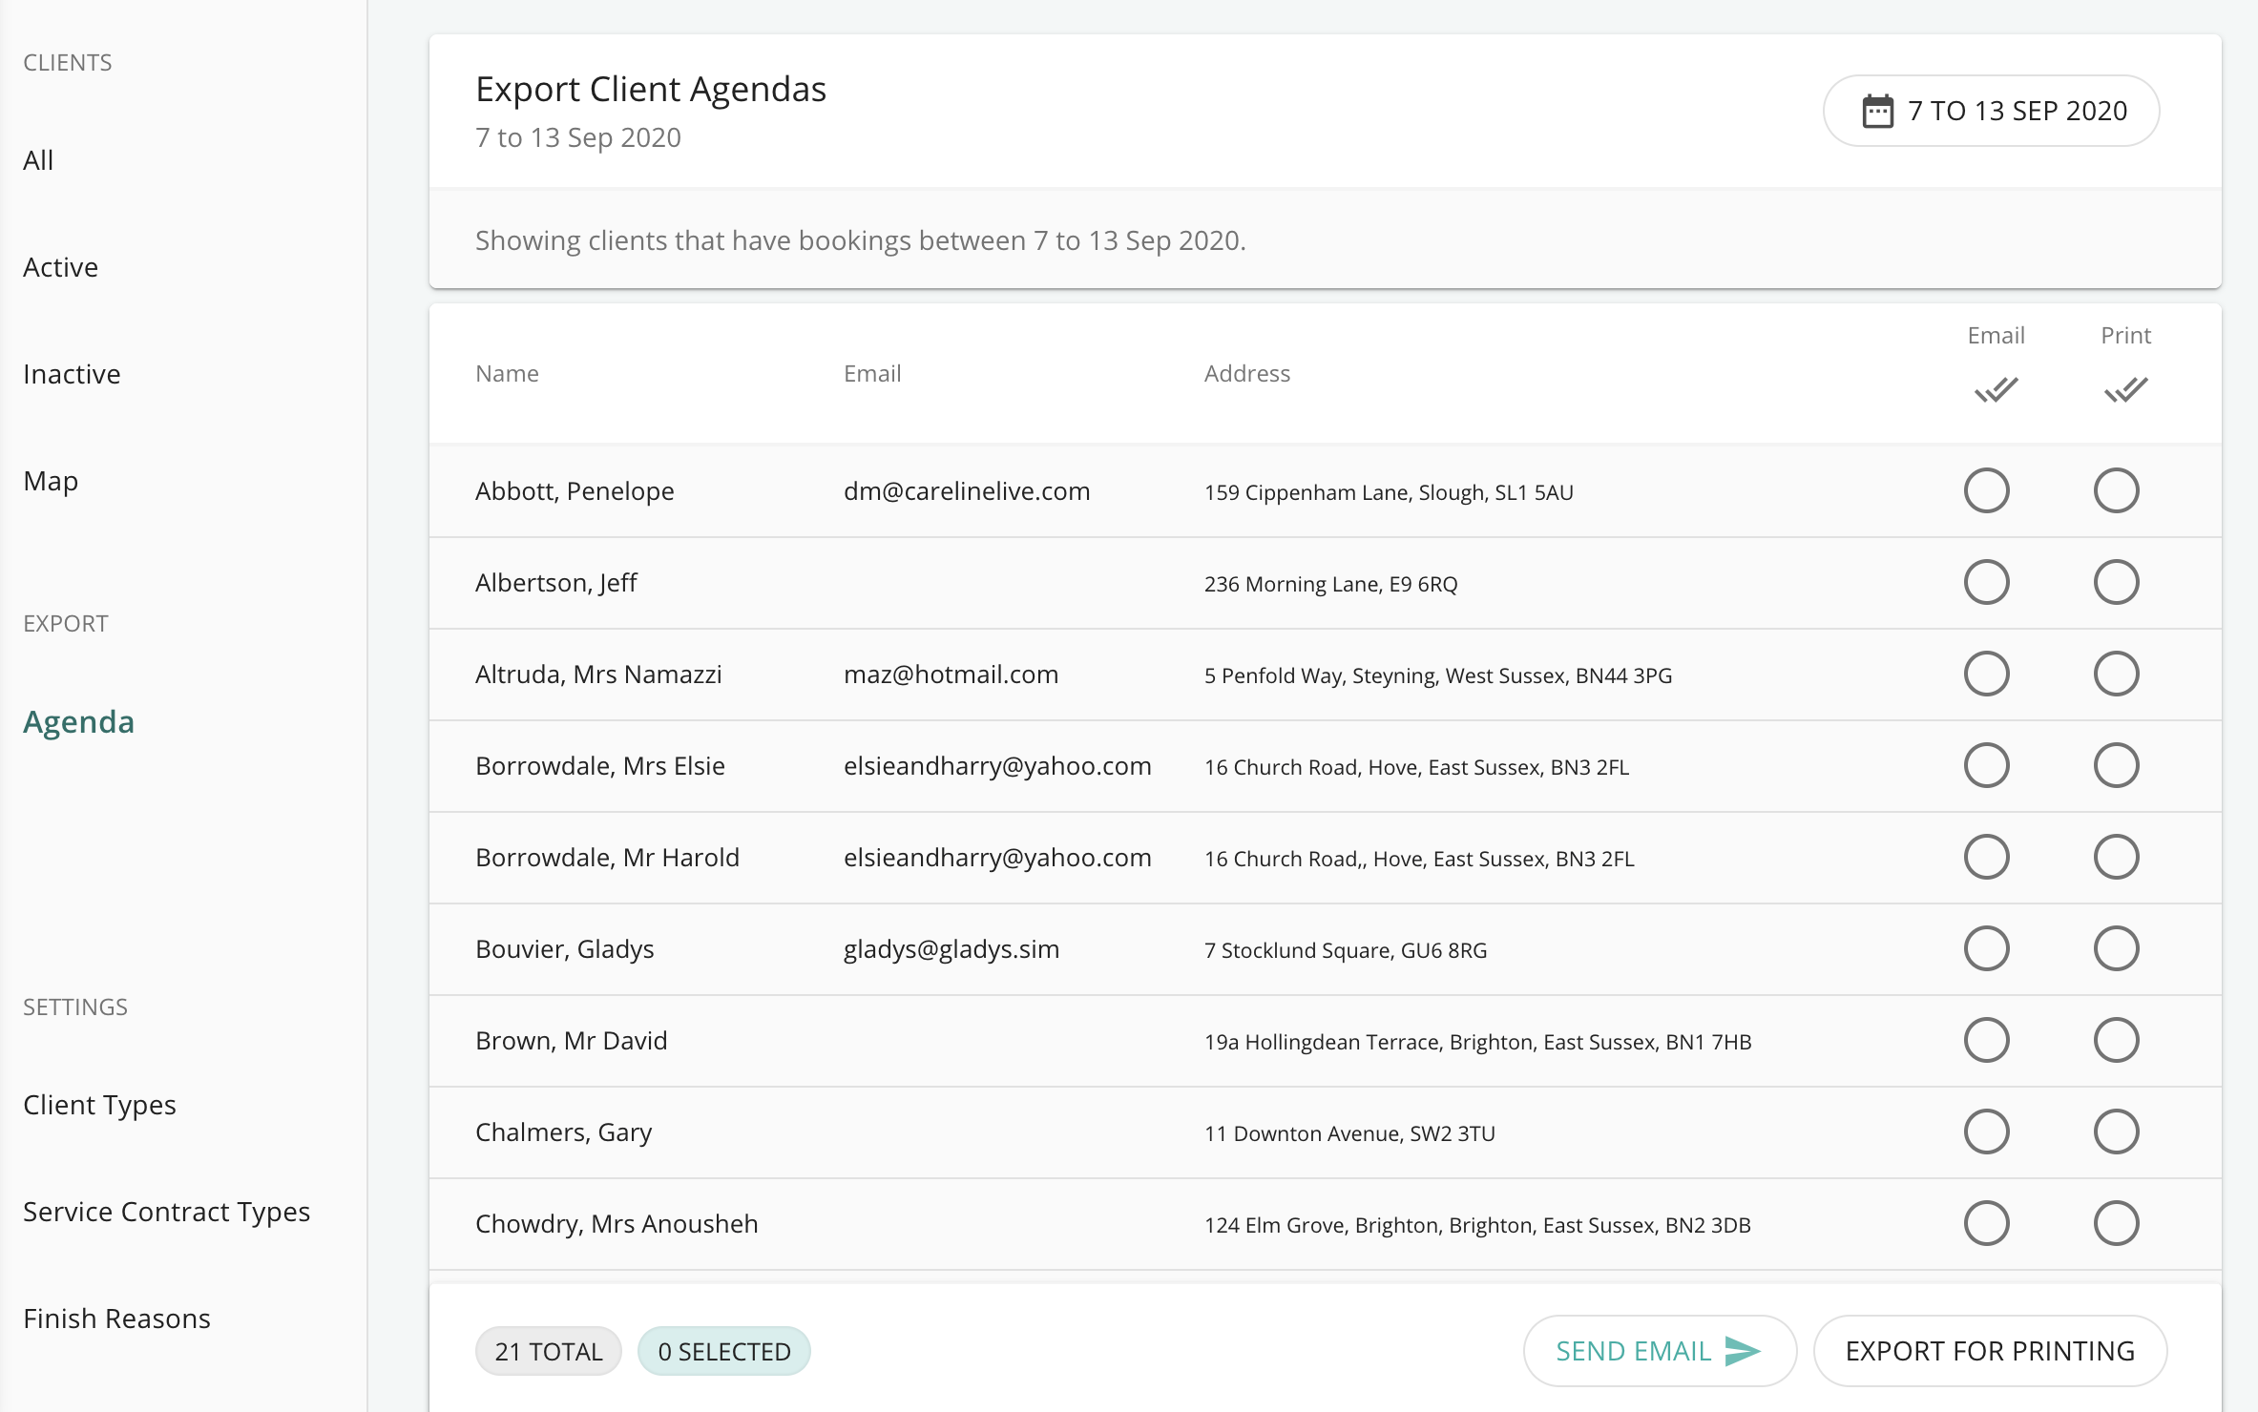Image resolution: width=2258 pixels, height=1412 pixels.
Task: Open Active clients in sidebar
Action: click(x=60, y=267)
